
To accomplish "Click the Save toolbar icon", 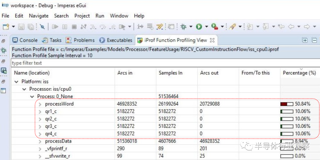I will click(21, 27).
